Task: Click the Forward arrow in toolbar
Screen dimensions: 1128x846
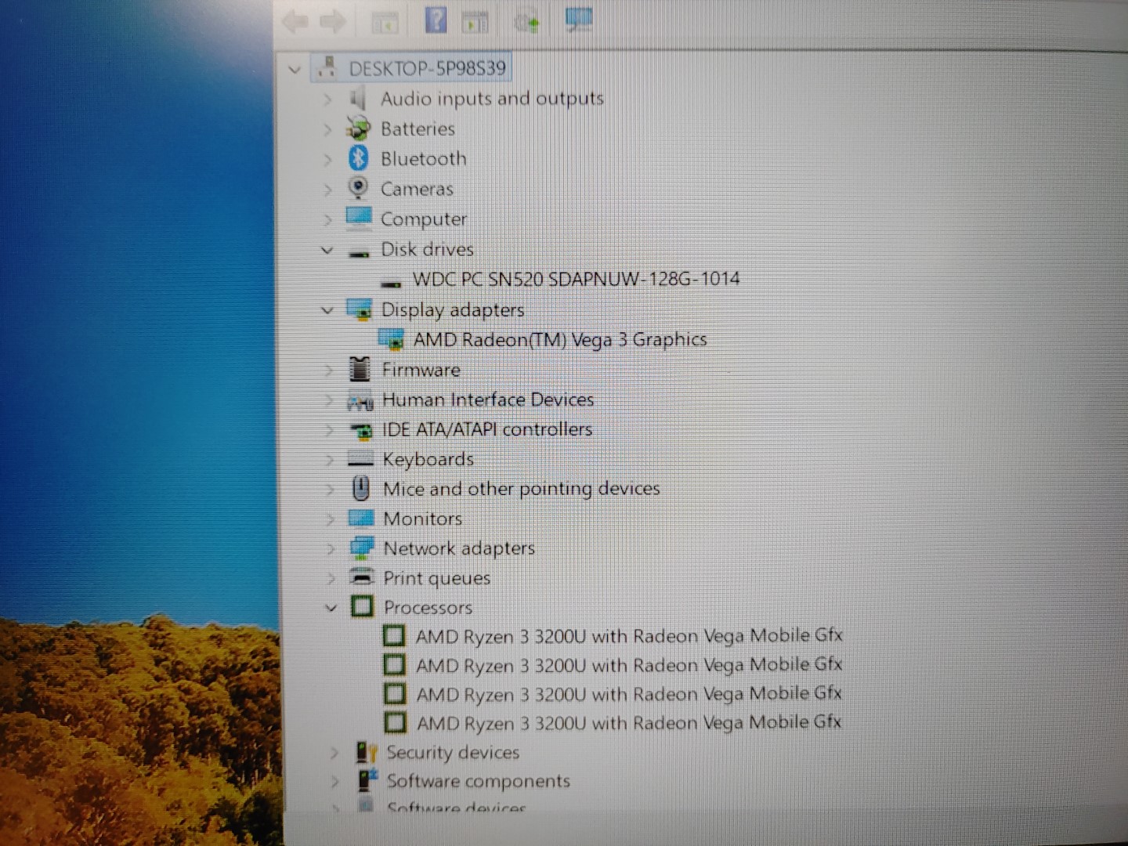Action: pyautogui.click(x=333, y=22)
